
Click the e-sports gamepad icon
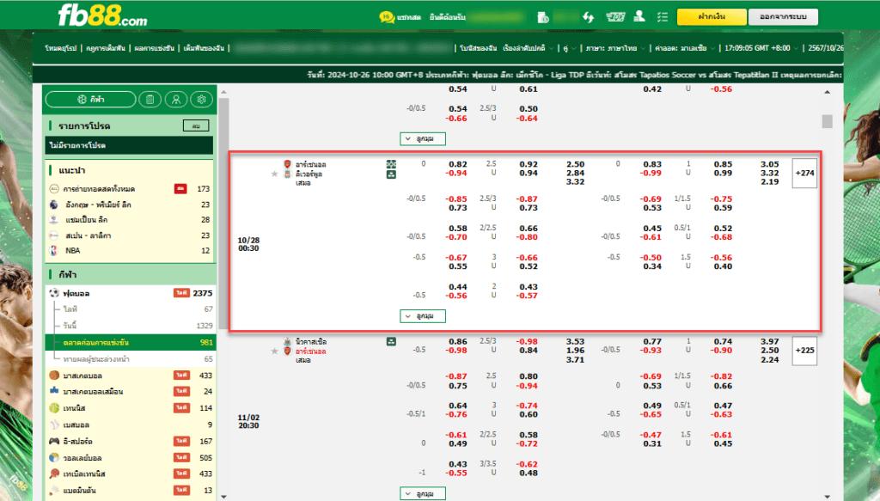(x=54, y=441)
